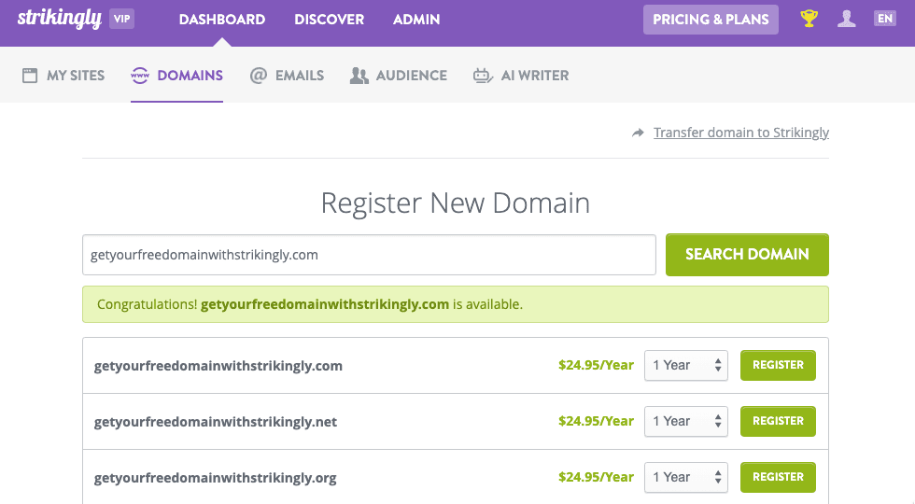Click the $24.95/Year price for .org
This screenshot has height=504, width=915.
click(x=596, y=477)
